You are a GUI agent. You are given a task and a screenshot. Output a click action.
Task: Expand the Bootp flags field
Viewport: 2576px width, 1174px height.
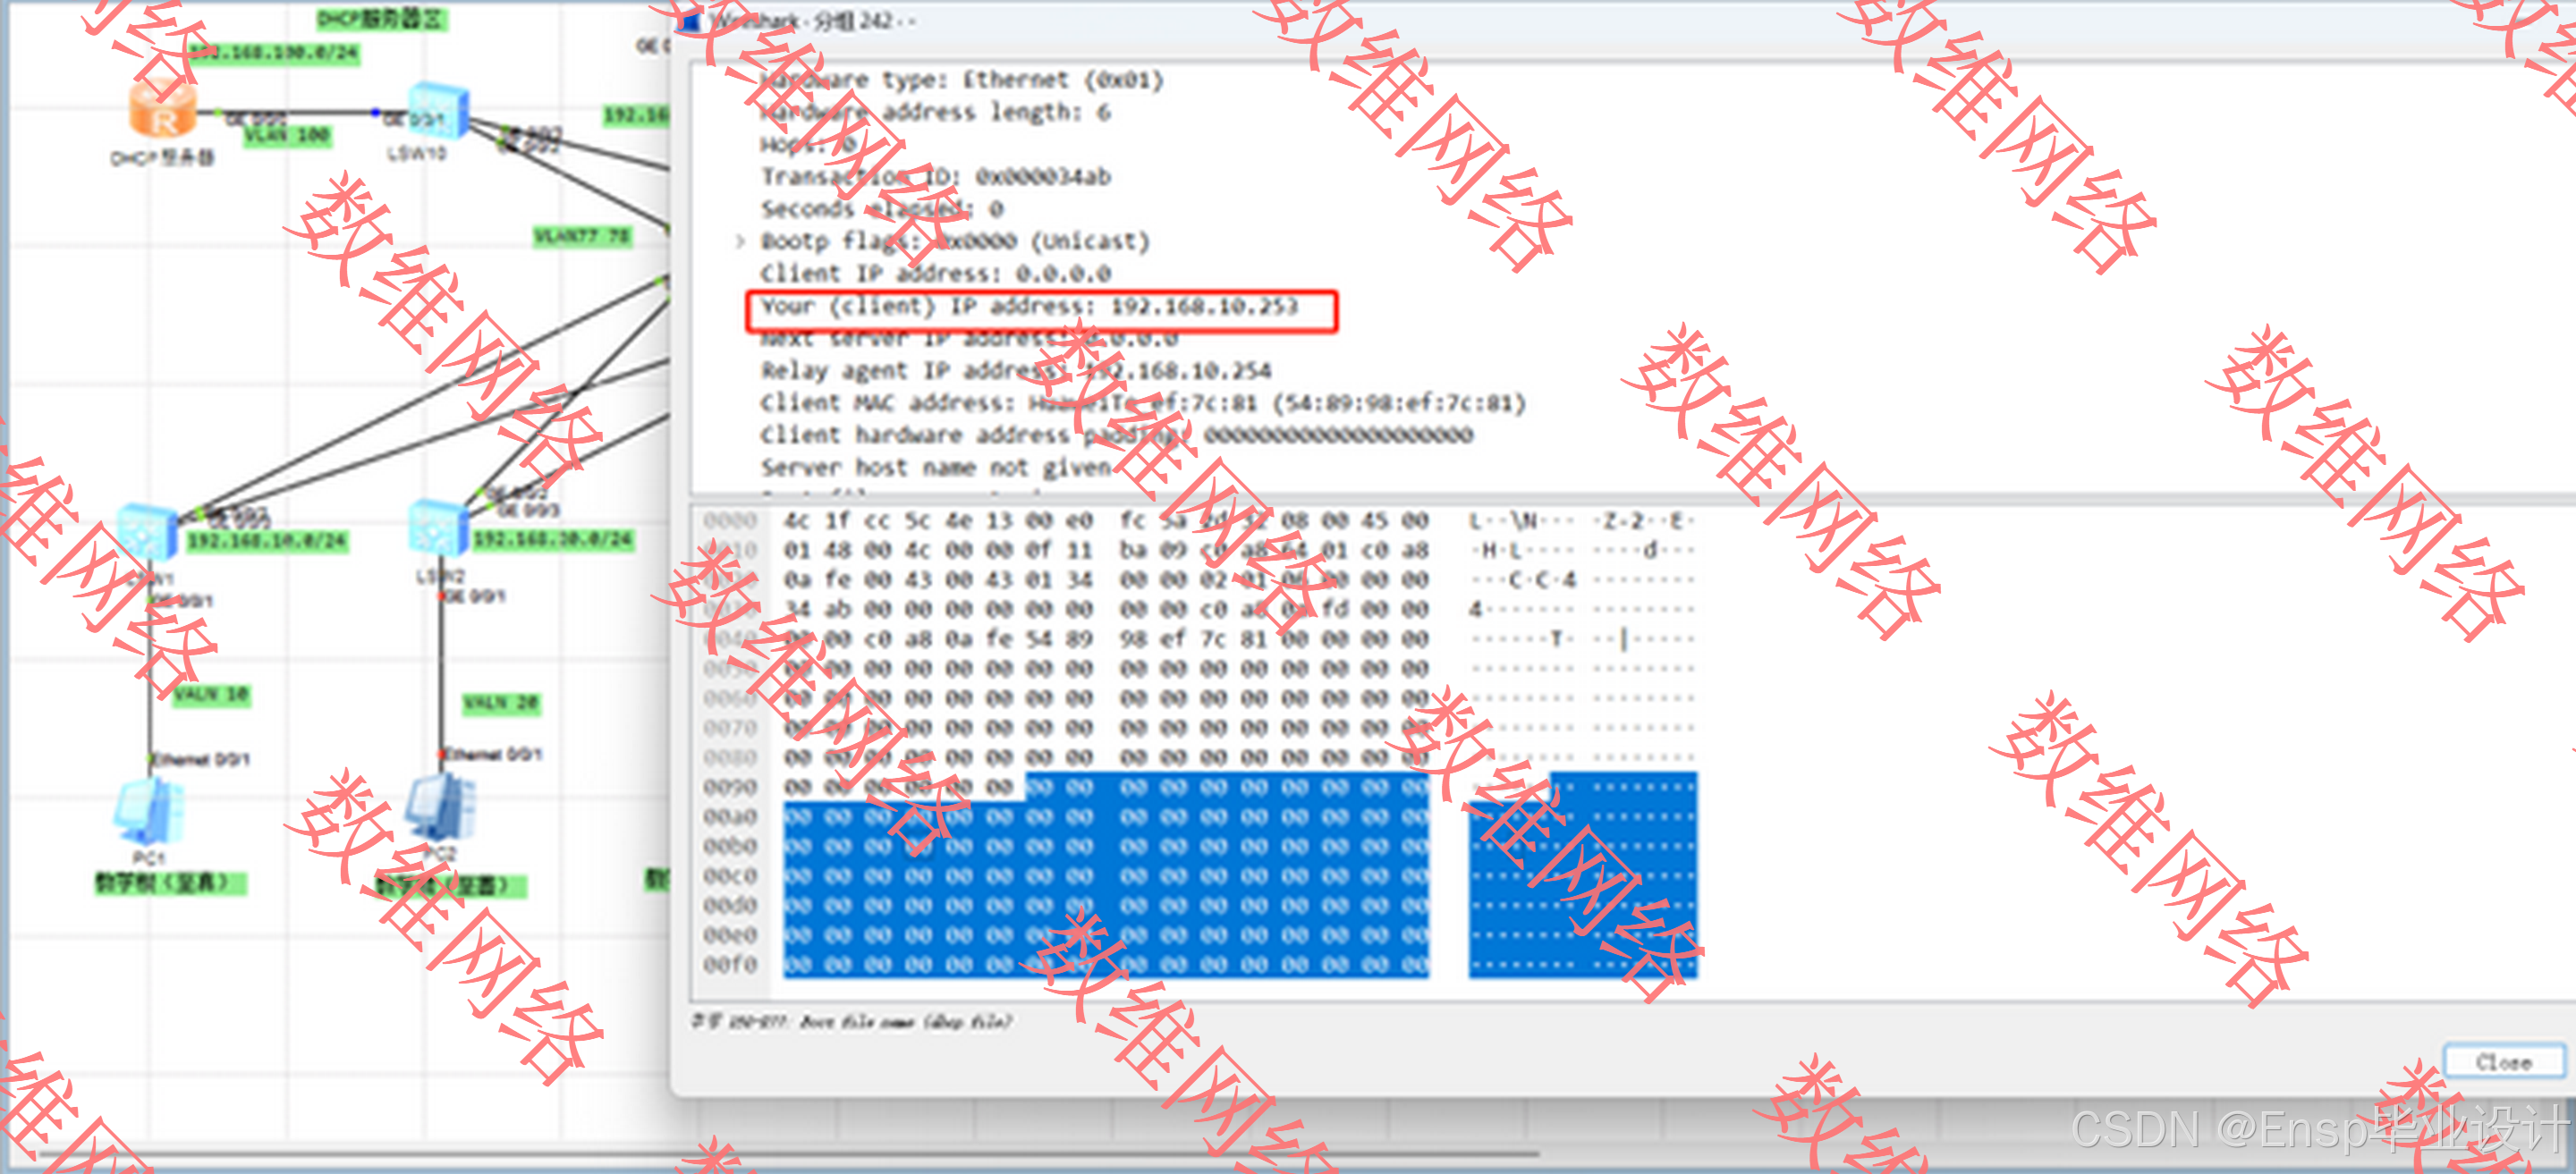tap(740, 241)
